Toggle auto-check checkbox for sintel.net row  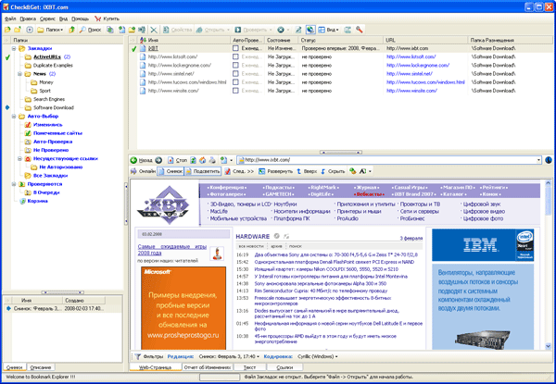coord(235,74)
